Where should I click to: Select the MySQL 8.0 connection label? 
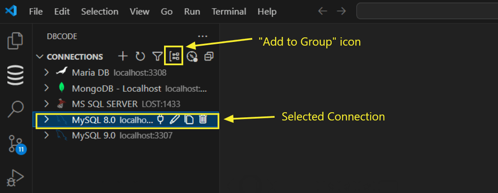click(x=94, y=120)
